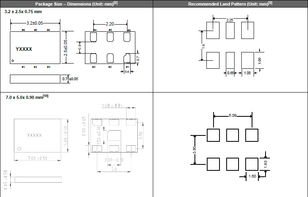Open footnote 9 reference in header
Image resolution: width=308 pixels, height=197 pixels.
(x=269, y=3)
